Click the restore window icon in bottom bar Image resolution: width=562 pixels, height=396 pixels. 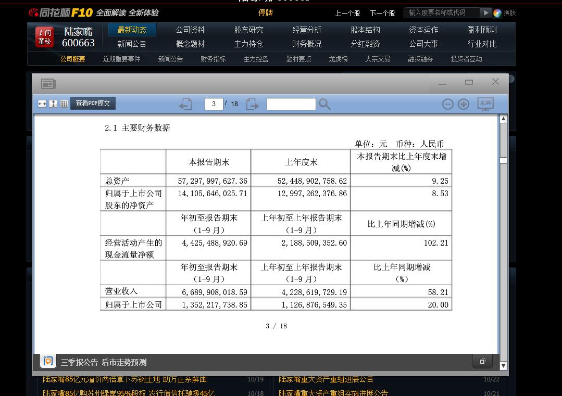pyautogui.click(x=482, y=361)
